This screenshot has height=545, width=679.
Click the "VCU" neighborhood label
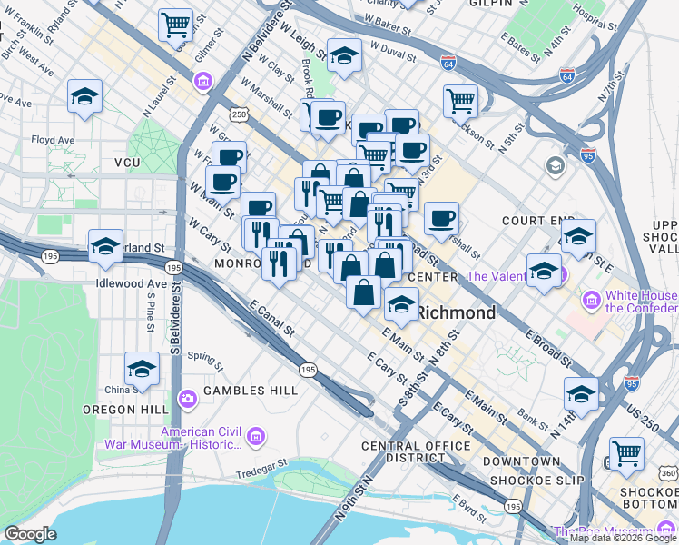pyautogui.click(x=127, y=163)
